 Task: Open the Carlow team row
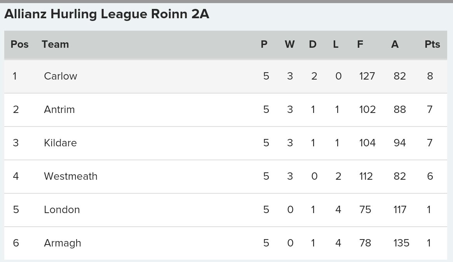pos(226,76)
